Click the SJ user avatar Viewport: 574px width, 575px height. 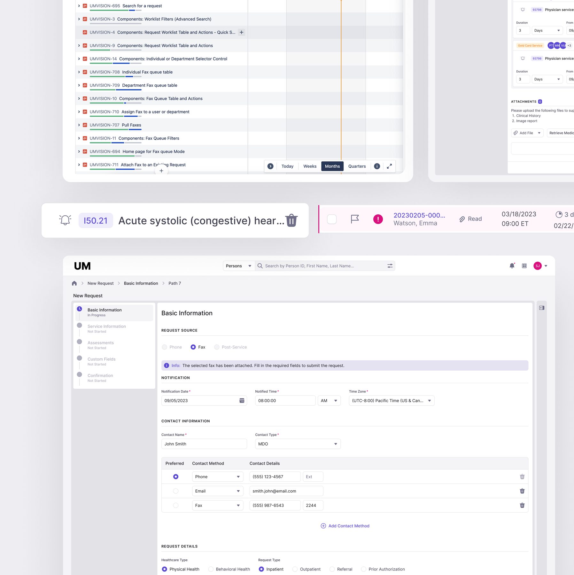(x=538, y=266)
